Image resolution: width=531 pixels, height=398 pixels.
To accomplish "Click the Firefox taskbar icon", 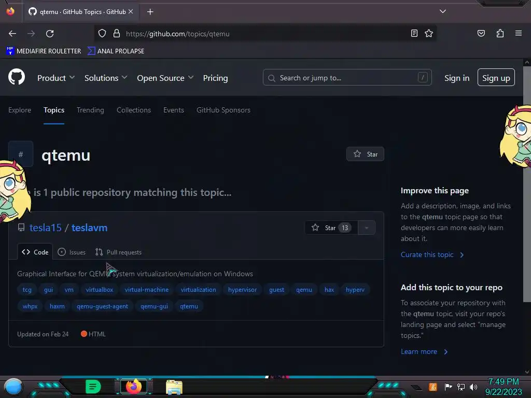I will coord(134,387).
